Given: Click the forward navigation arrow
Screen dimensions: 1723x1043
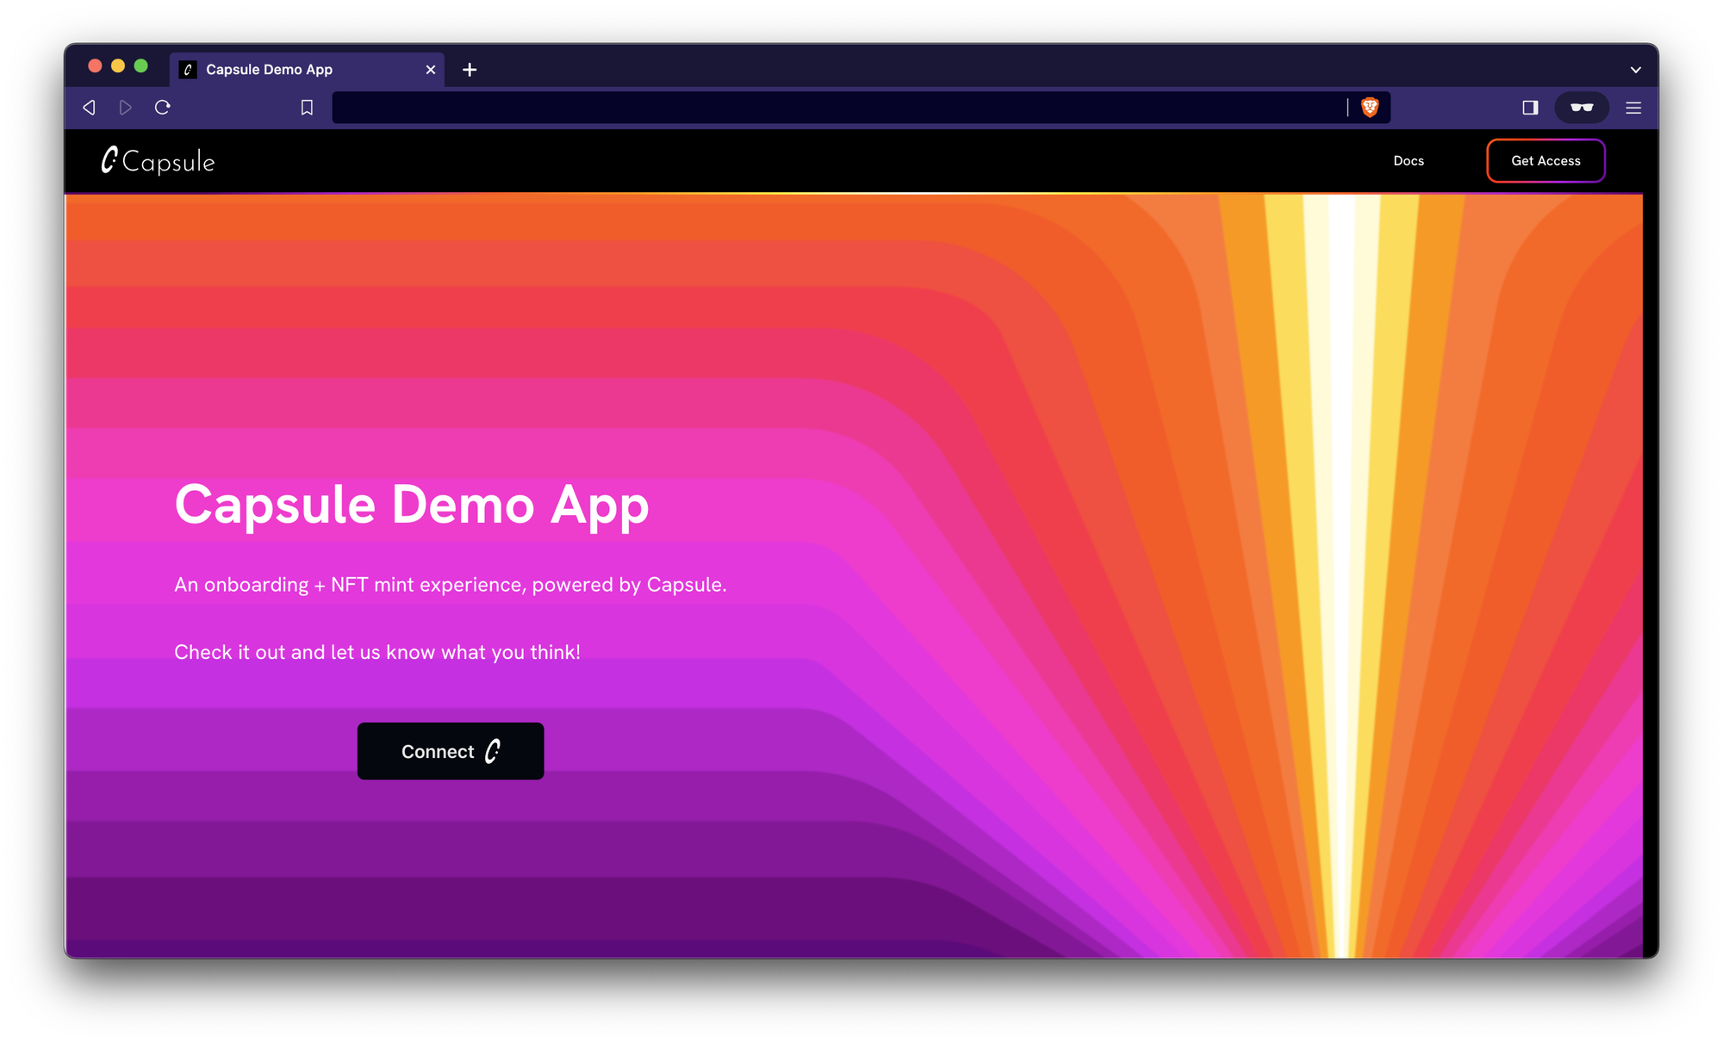Looking at the screenshot, I should pos(126,108).
